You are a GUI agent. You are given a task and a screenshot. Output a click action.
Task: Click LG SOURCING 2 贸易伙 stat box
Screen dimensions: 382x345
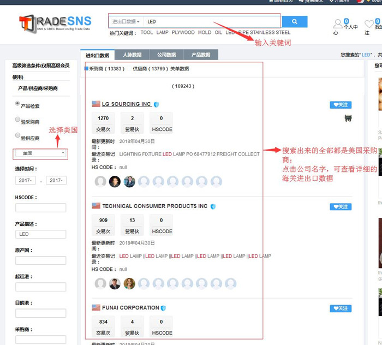tap(132, 123)
